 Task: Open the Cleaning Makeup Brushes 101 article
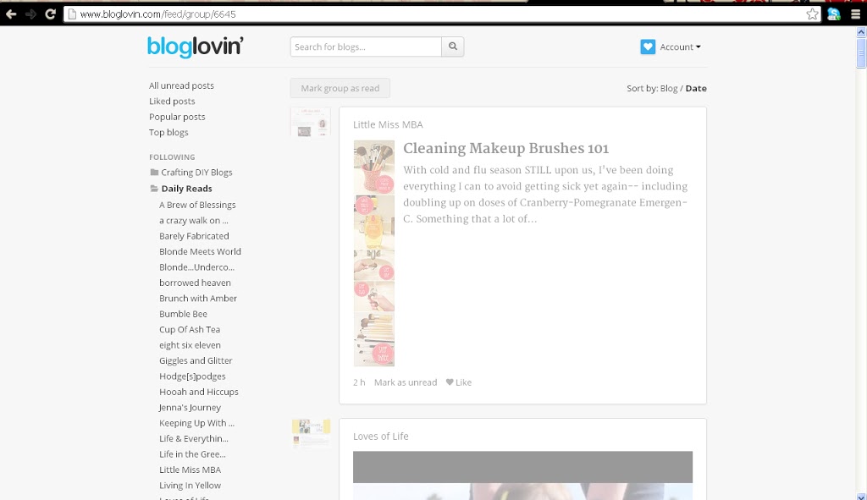(505, 148)
